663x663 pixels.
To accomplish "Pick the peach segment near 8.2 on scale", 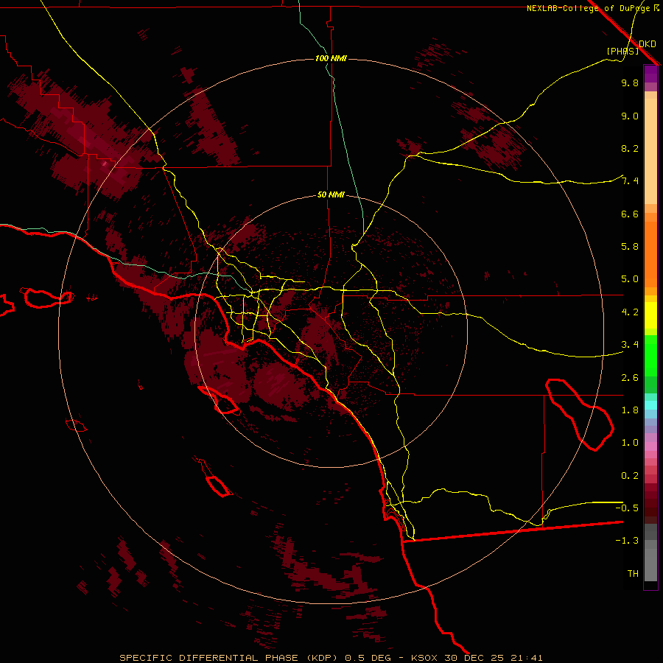I will tap(650, 149).
